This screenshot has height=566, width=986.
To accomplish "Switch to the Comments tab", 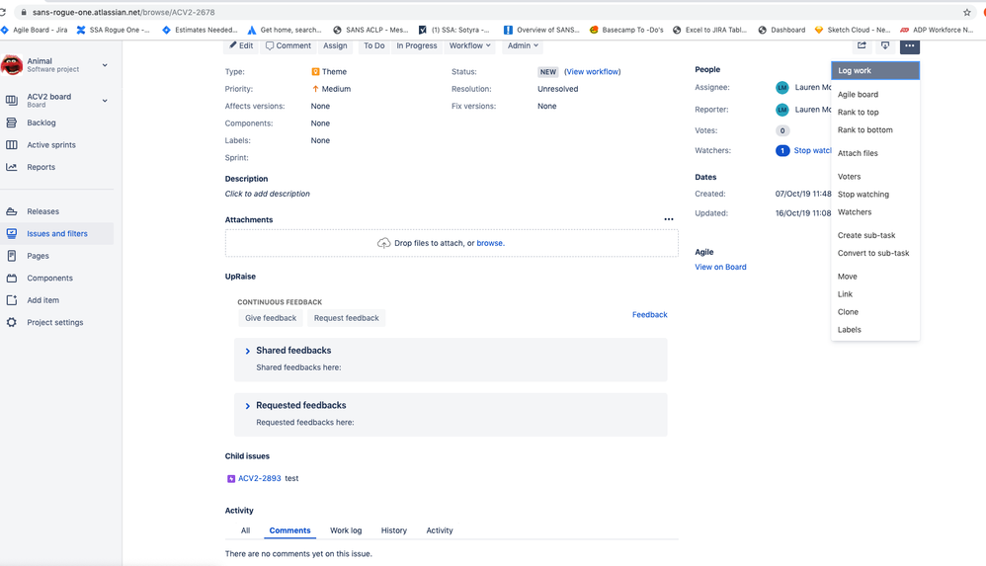I will pos(289,530).
